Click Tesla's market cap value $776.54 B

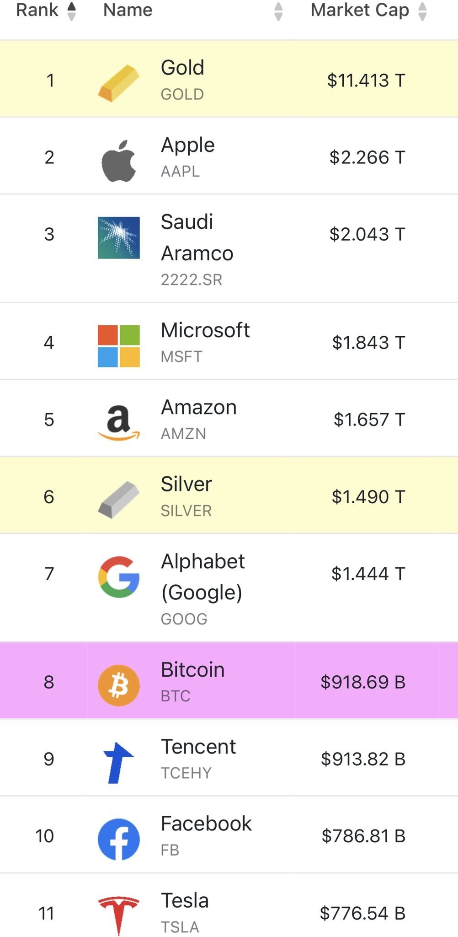pos(362,913)
